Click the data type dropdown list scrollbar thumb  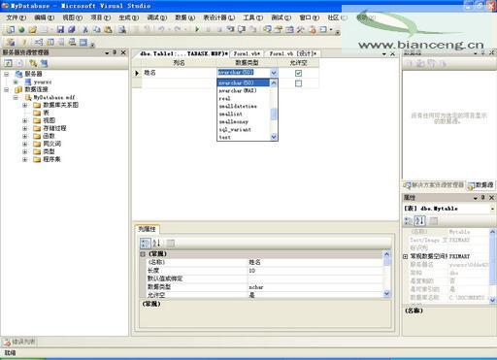tap(274, 115)
